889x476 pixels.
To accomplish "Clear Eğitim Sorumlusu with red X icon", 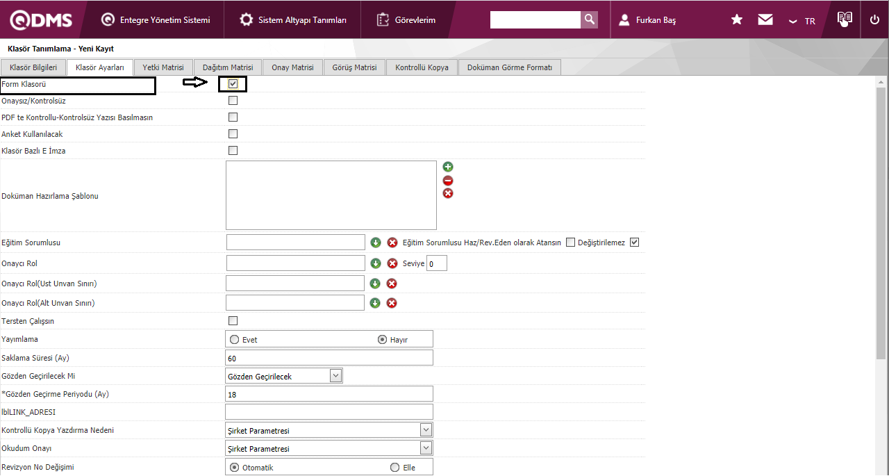I will pos(392,243).
